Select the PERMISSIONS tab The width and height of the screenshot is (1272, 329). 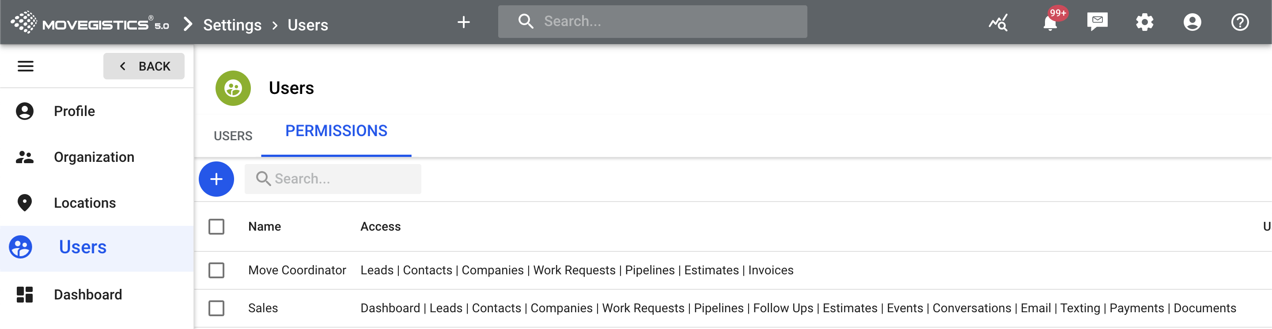[336, 131]
